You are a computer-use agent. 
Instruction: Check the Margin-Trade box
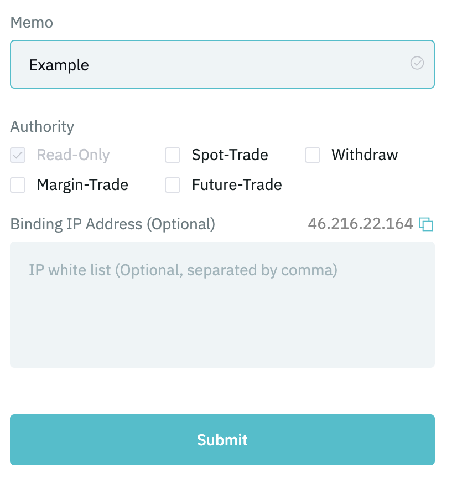(x=18, y=185)
